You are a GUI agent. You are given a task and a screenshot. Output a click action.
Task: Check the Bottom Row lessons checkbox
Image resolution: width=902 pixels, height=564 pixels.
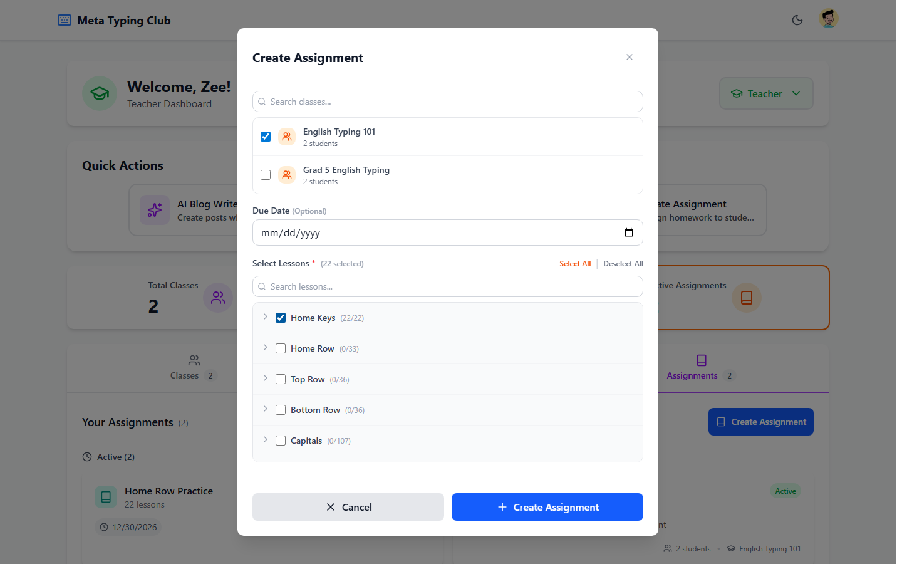pos(281,410)
